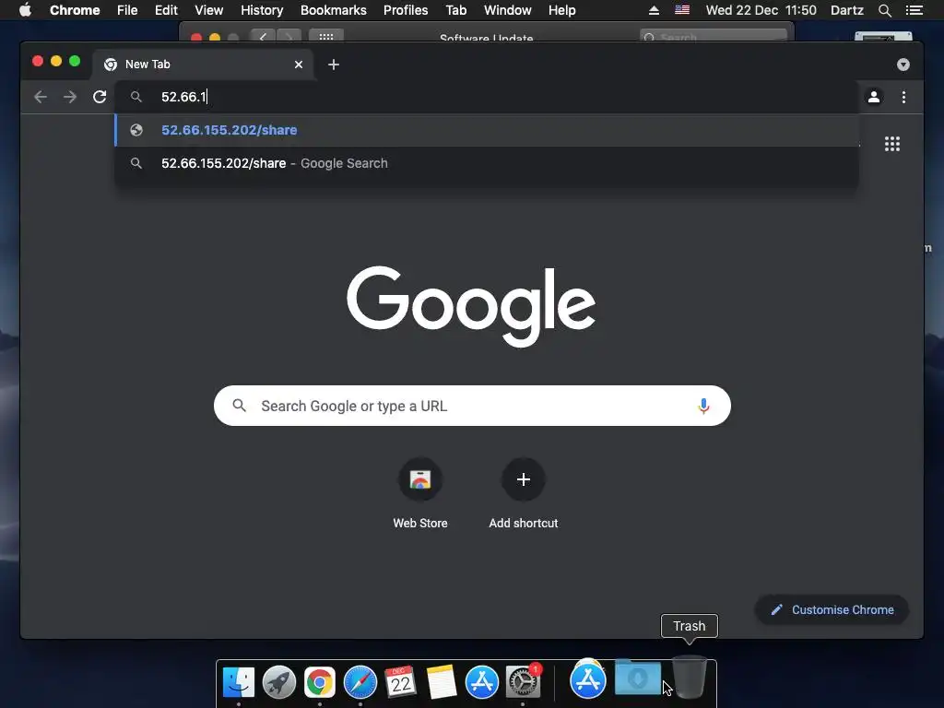Go back using the browser back arrow
The image size is (944, 708).
tap(41, 97)
